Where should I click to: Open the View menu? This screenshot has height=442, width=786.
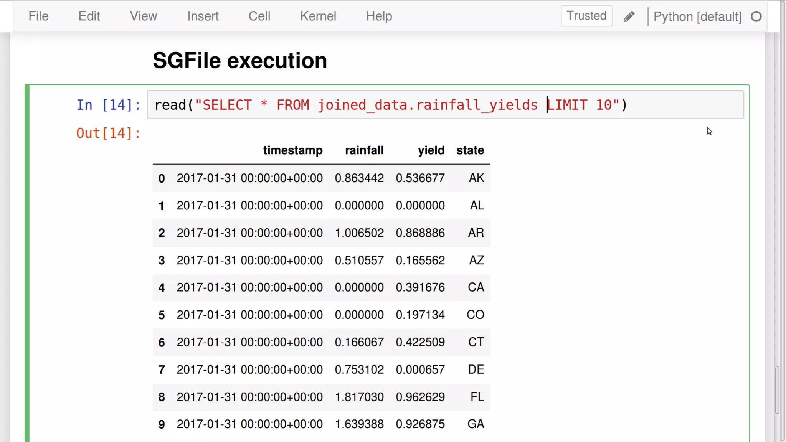click(143, 16)
